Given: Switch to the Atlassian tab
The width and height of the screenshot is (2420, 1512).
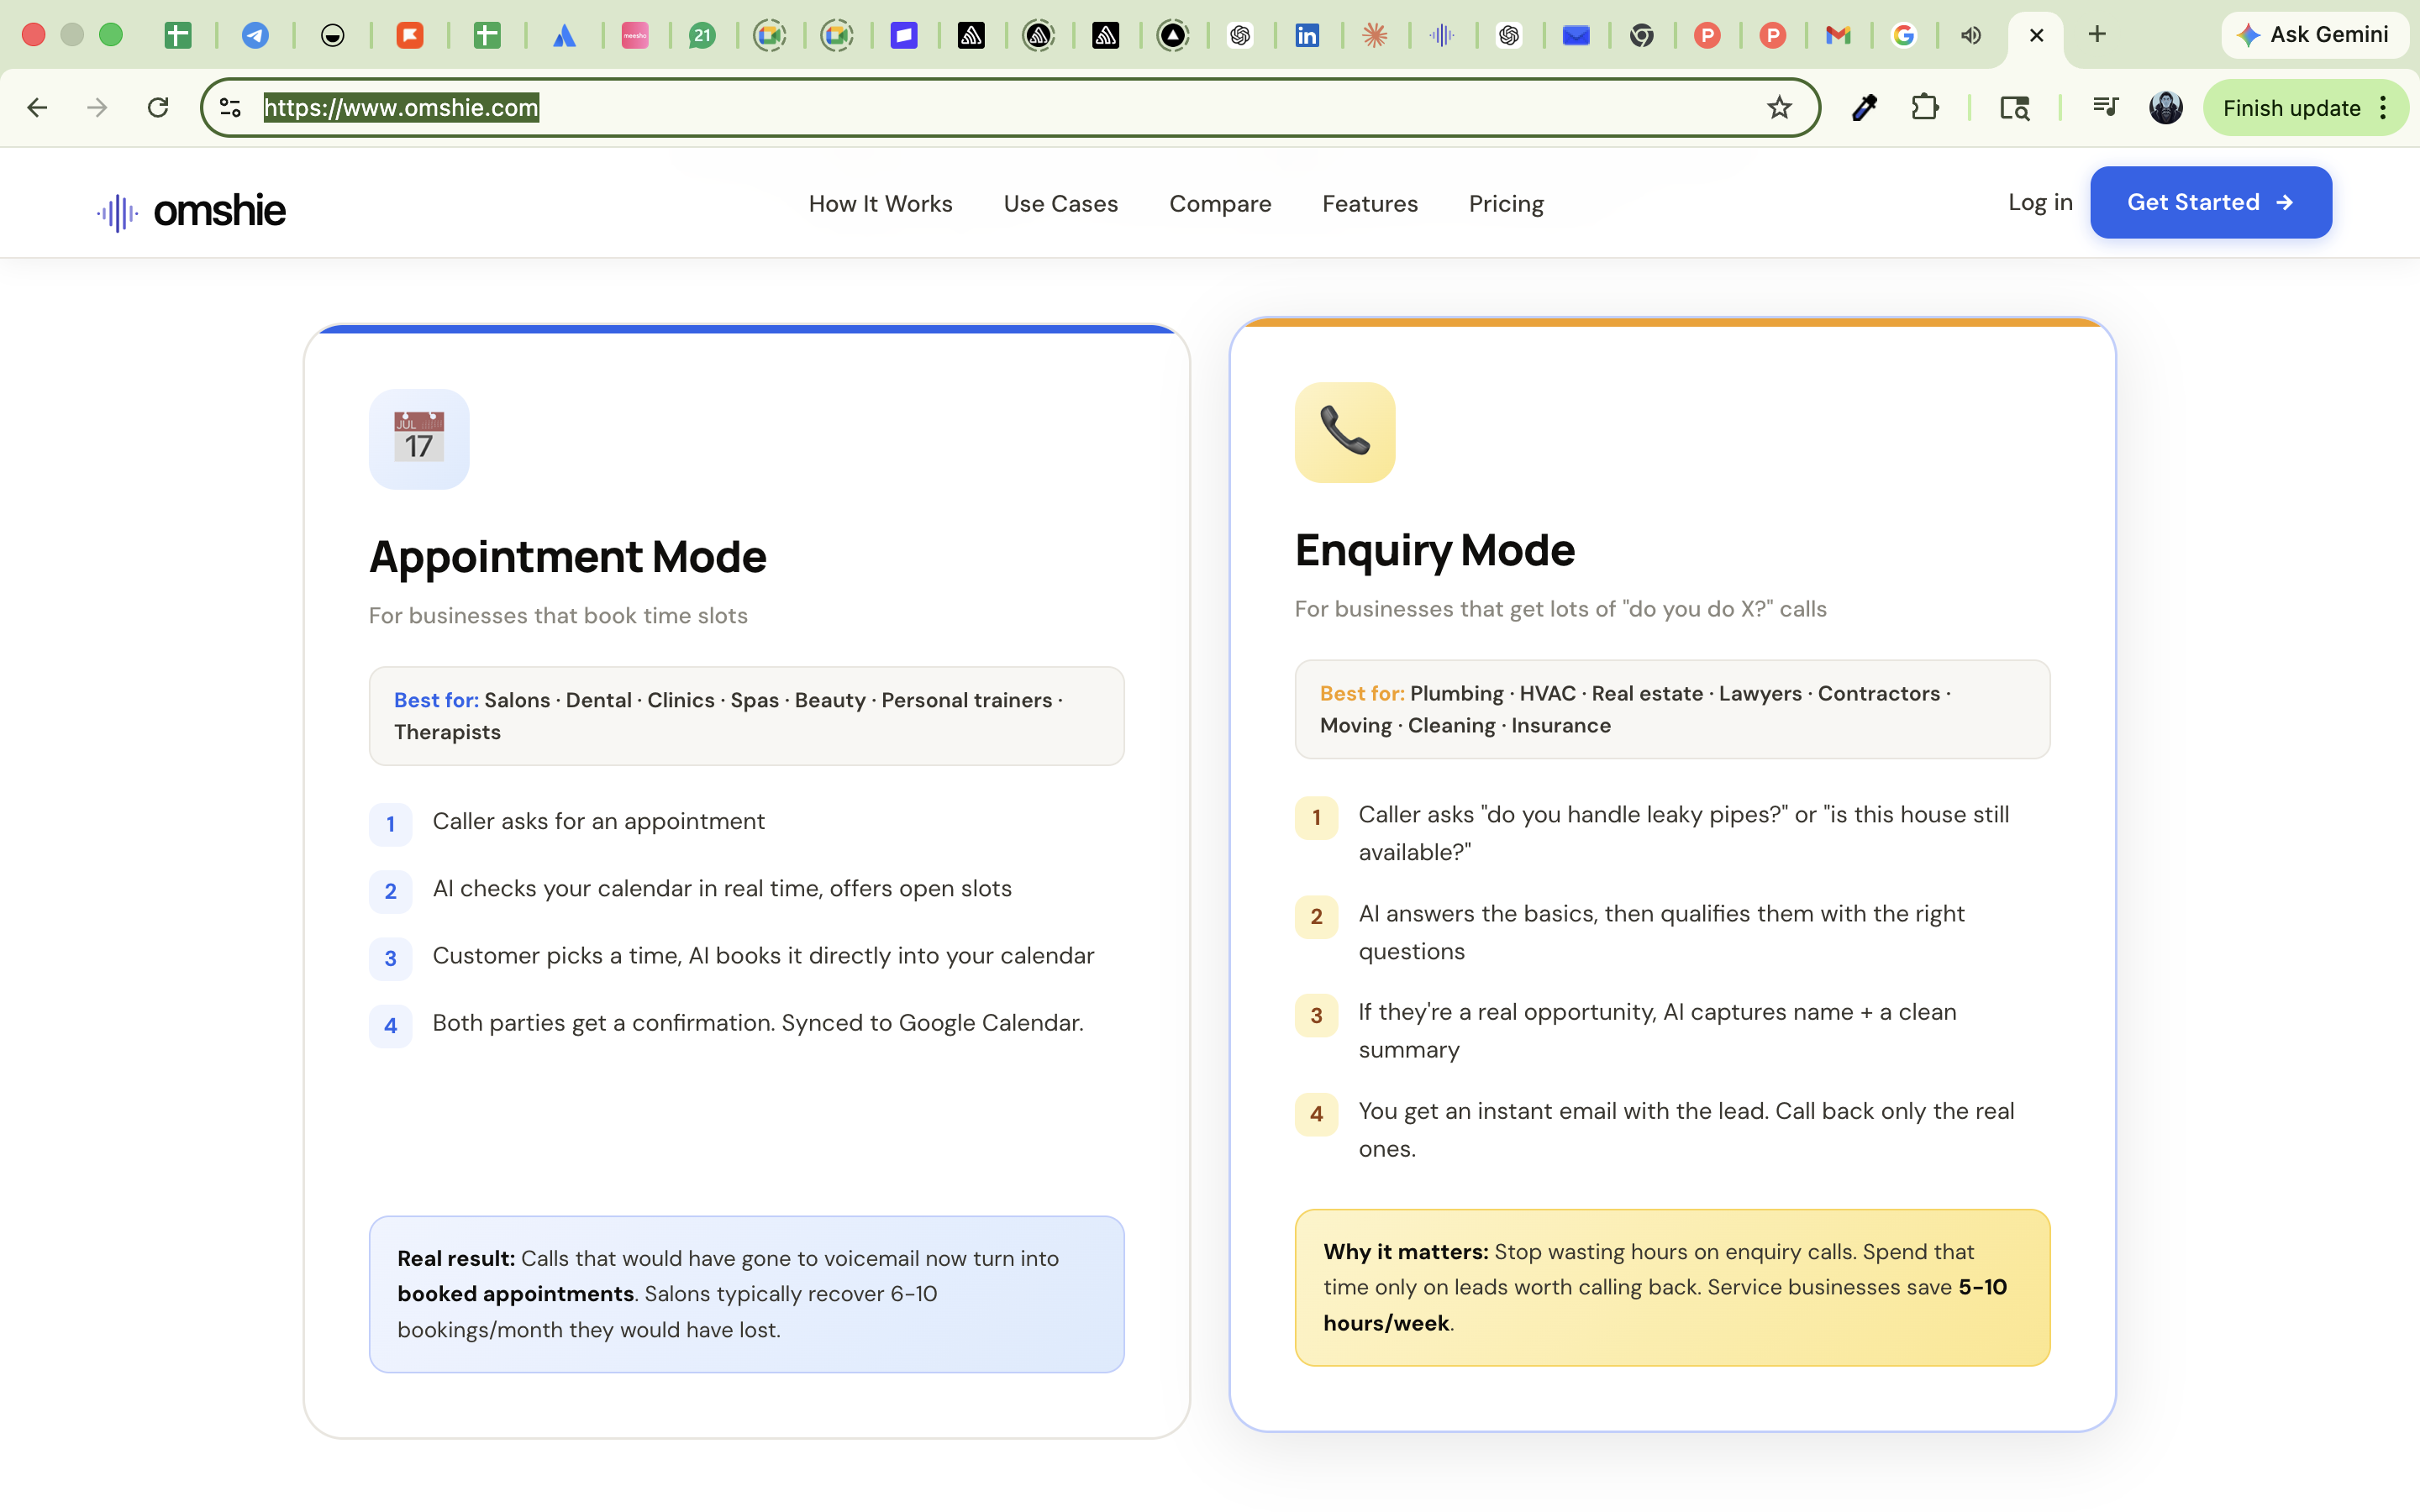Looking at the screenshot, I should [x=564, y=35].
